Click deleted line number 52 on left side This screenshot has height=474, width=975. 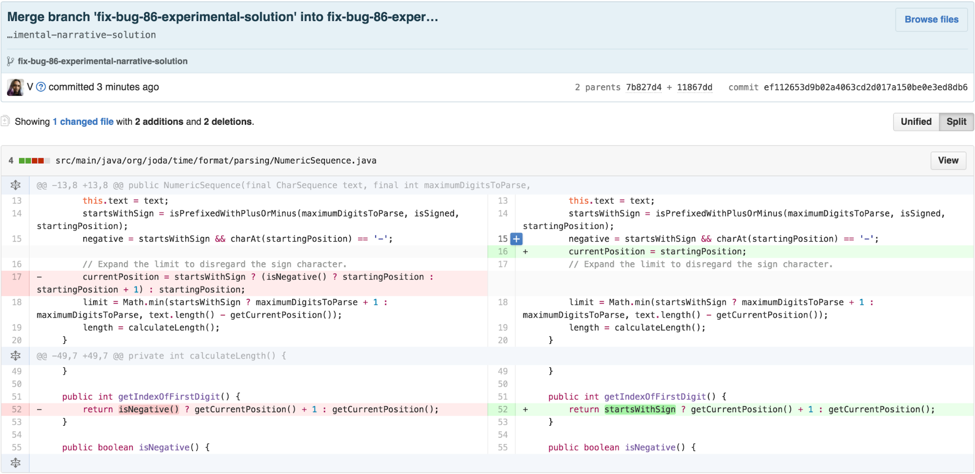[x=17, y=409]
